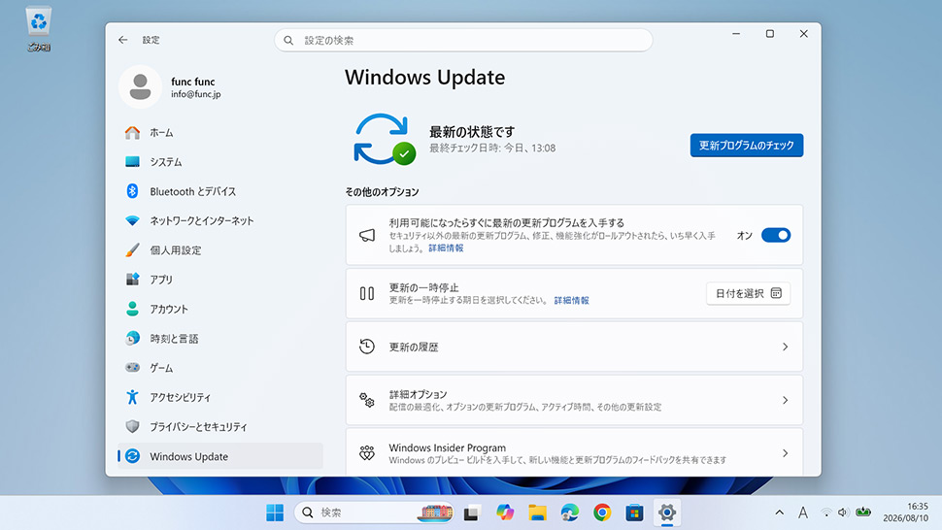Click the Time and language globe icon
The width and height of the screenshot is (942, 530).
pyautogui.click(x=132, y=338)
